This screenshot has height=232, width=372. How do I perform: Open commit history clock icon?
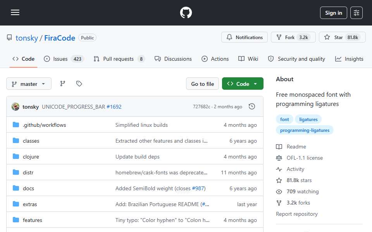coord(252,107)
